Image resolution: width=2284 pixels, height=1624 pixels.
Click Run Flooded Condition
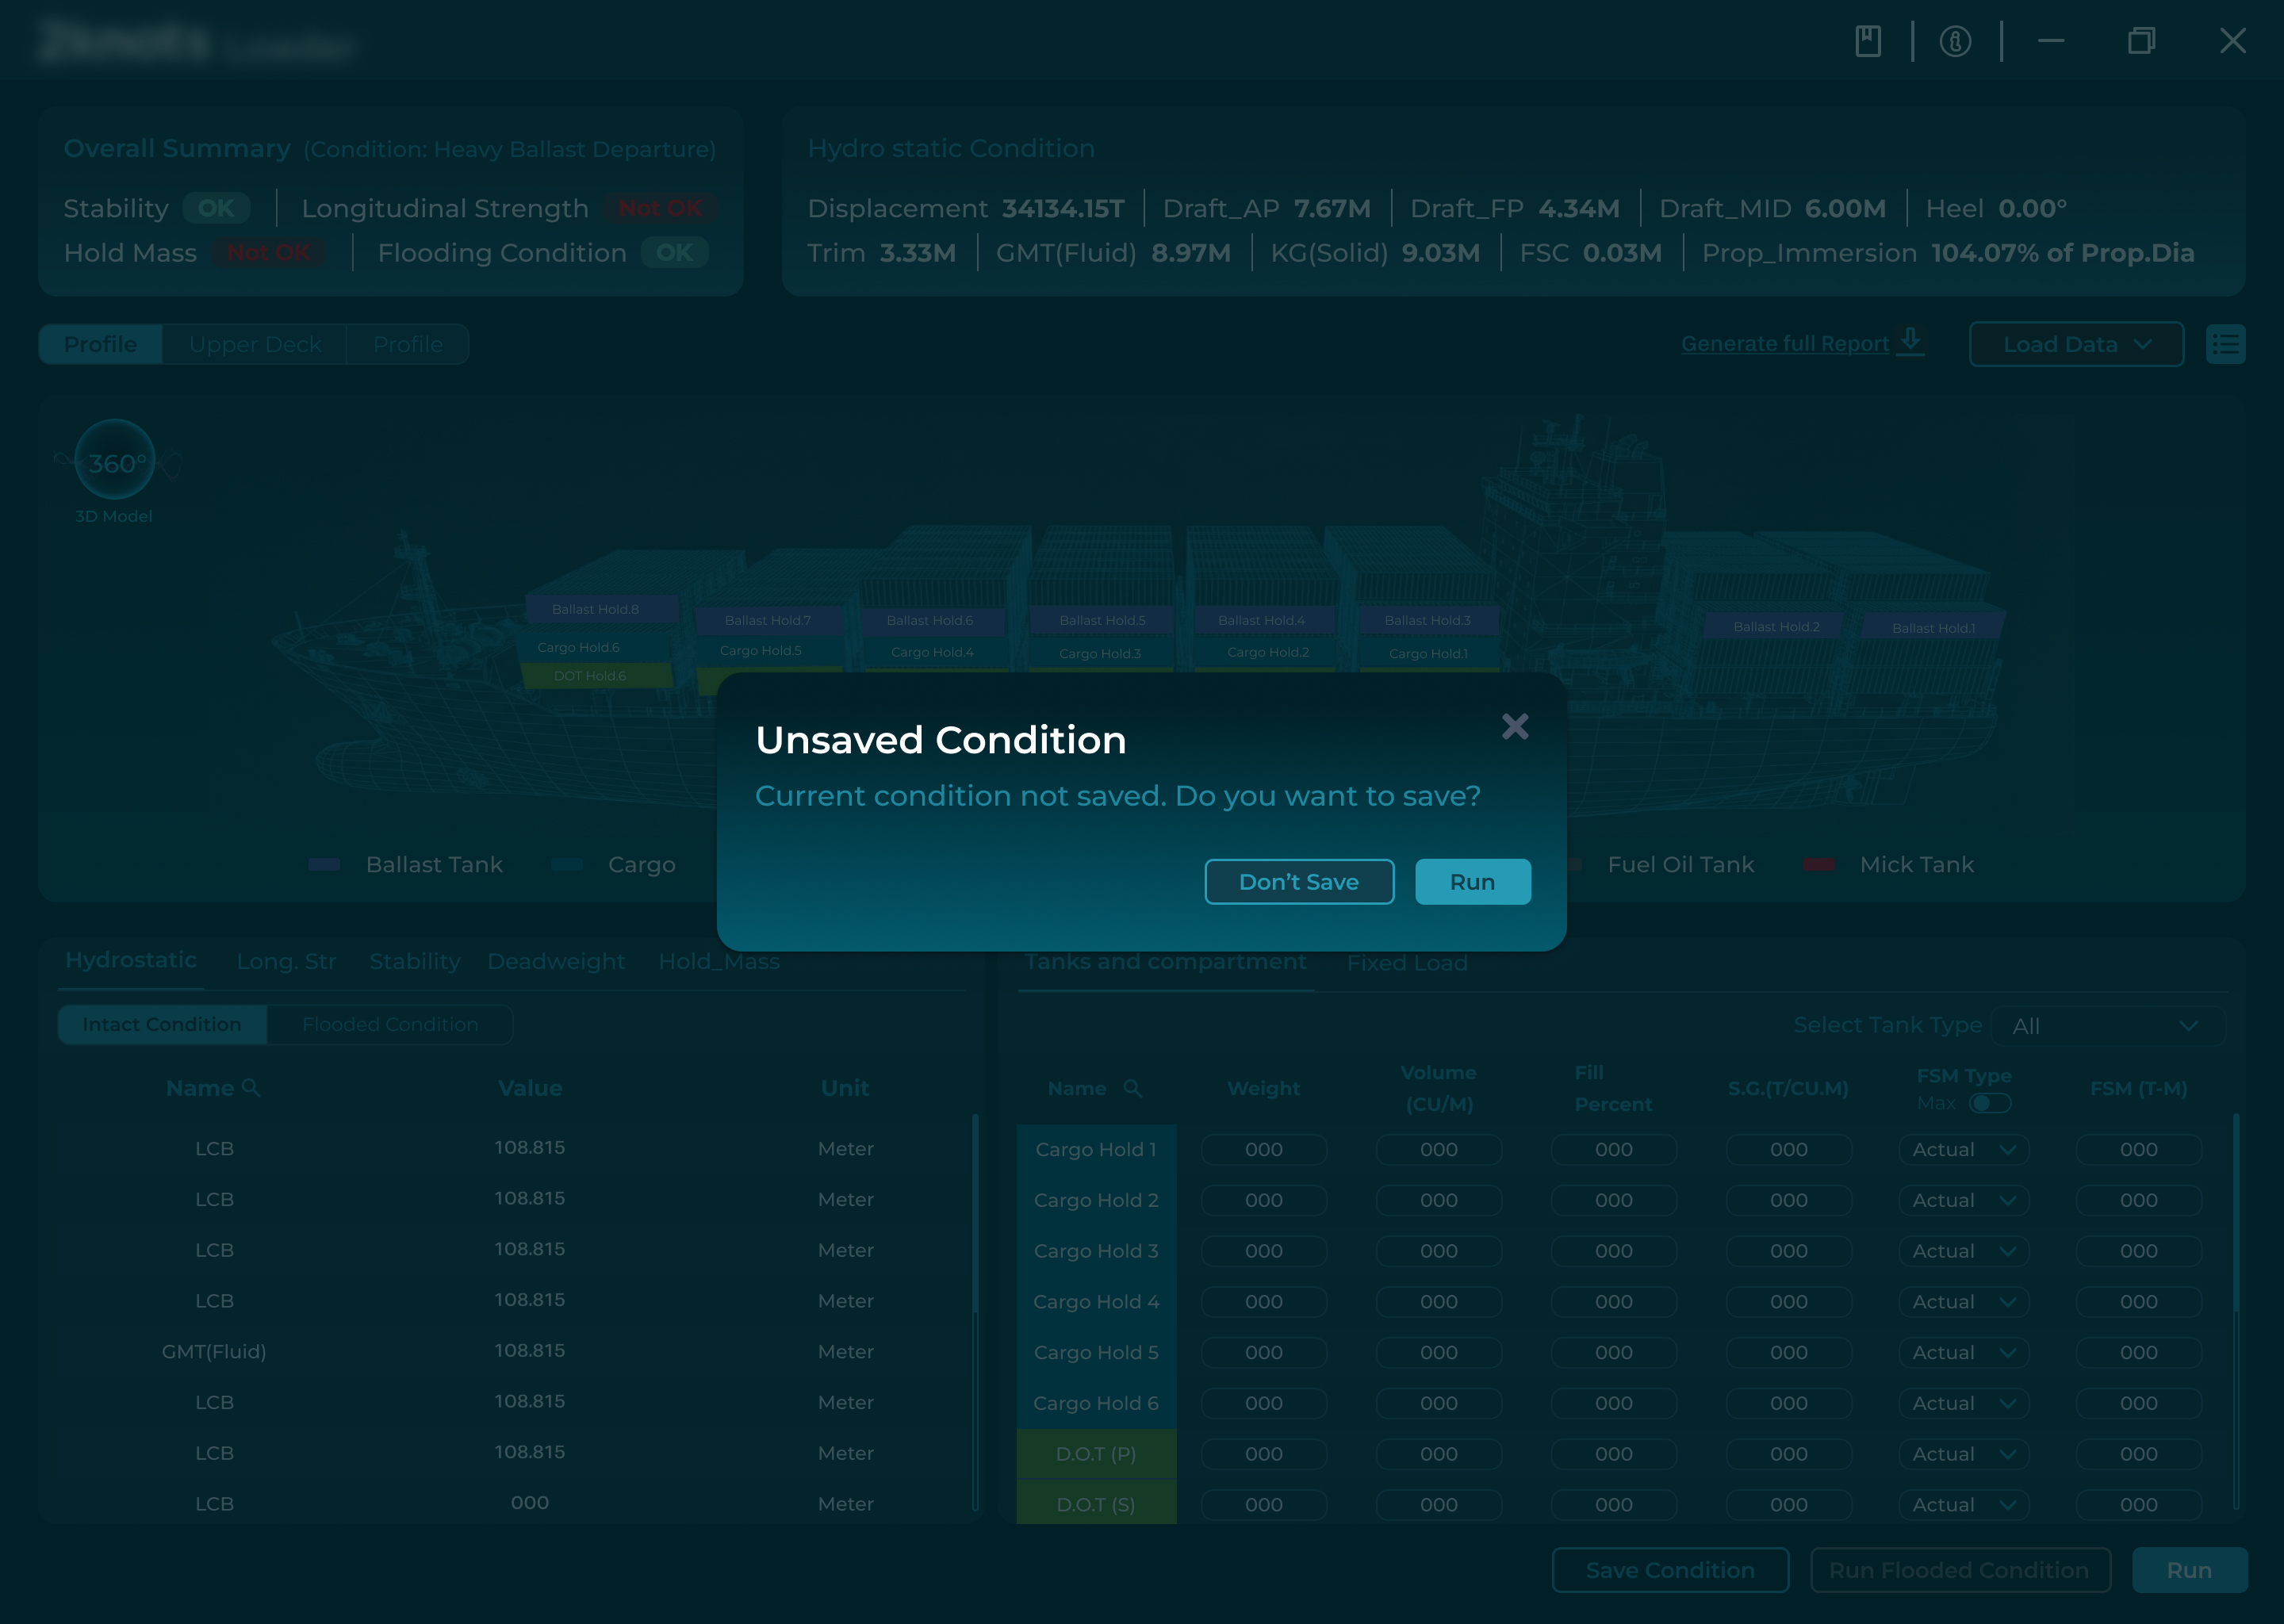(x=1960, y=1570)
